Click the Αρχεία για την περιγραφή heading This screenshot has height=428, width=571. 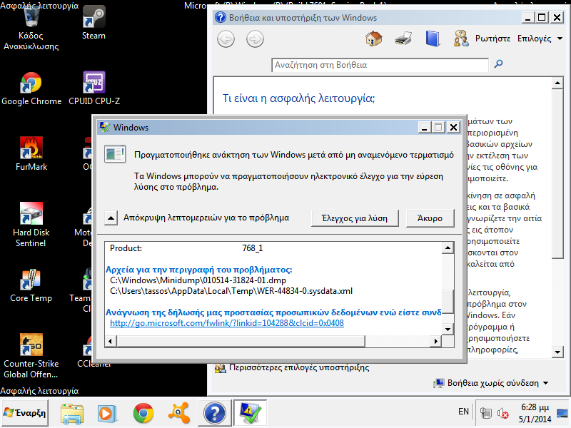199,270
